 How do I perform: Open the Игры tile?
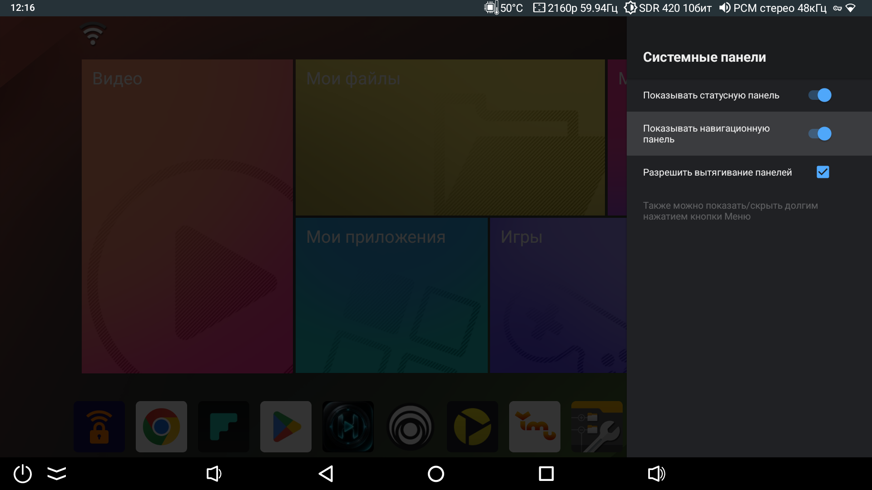pos(558,295)
